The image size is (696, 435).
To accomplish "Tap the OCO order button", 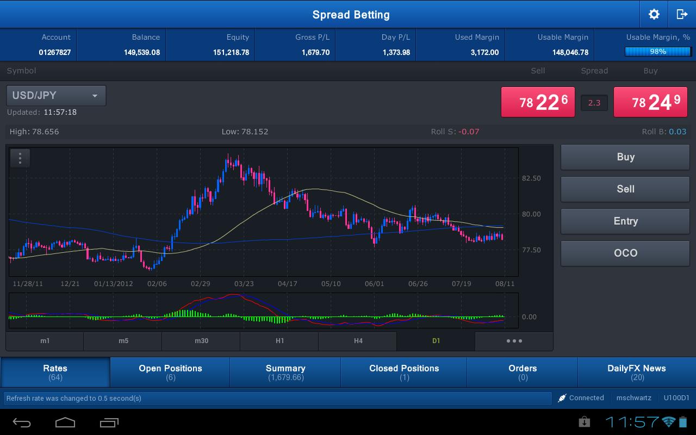I will [x=625, y=253].
